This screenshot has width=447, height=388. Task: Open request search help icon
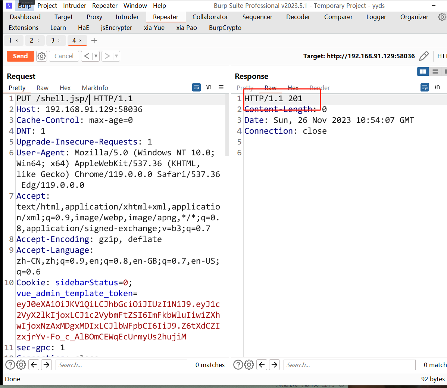pos(10,365)
